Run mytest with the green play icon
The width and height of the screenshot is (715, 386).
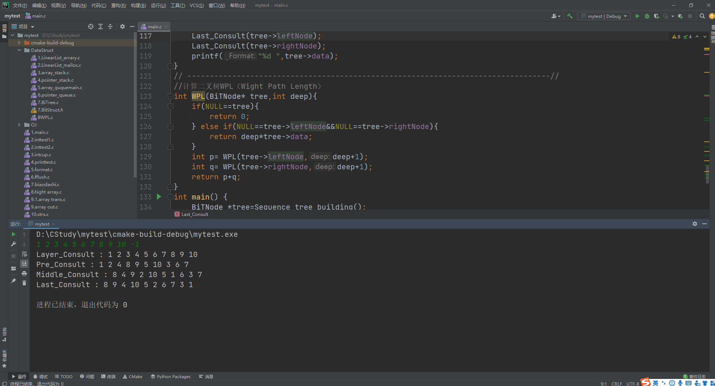637,16
